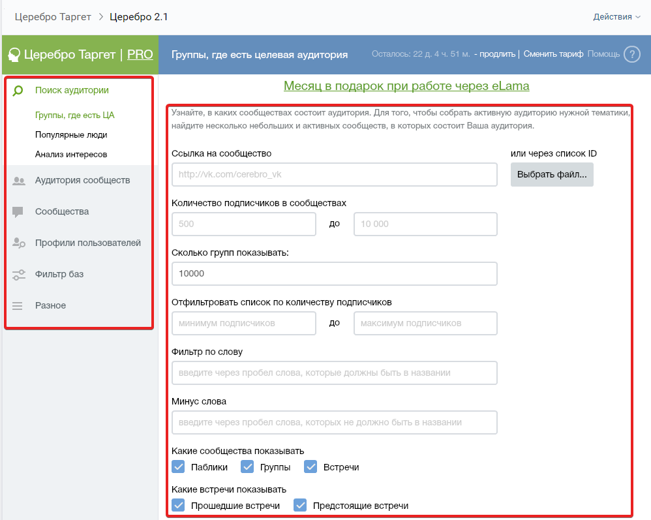
Task: Focus the Ссылка на сообщество input field
Action: click(334, 174)
